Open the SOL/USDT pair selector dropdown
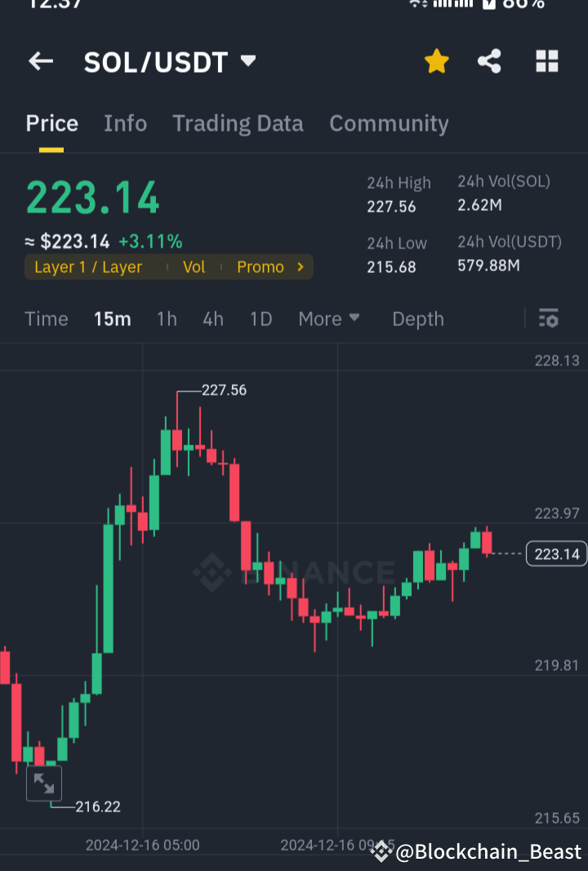 tap(247, 60)
